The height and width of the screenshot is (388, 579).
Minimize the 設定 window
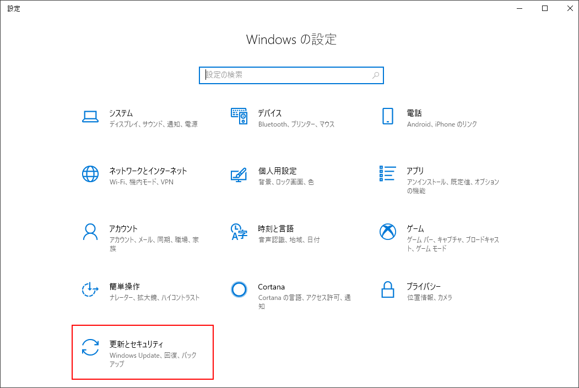(x=520, y=8)
